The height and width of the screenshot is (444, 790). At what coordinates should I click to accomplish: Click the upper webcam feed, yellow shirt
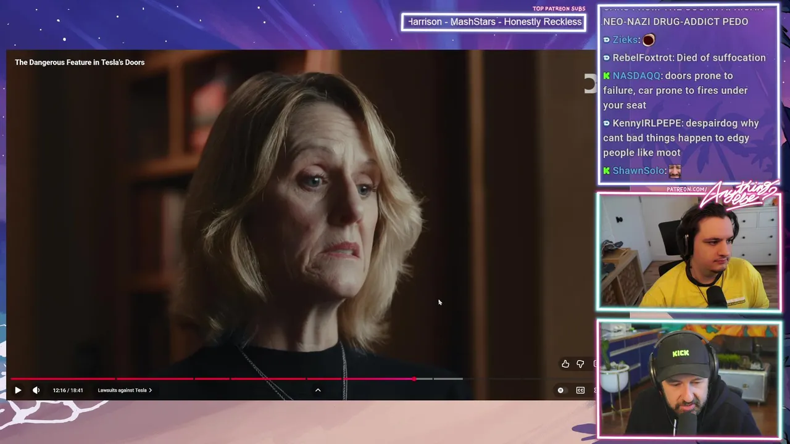pyautogui.click(x=688, y=252)
